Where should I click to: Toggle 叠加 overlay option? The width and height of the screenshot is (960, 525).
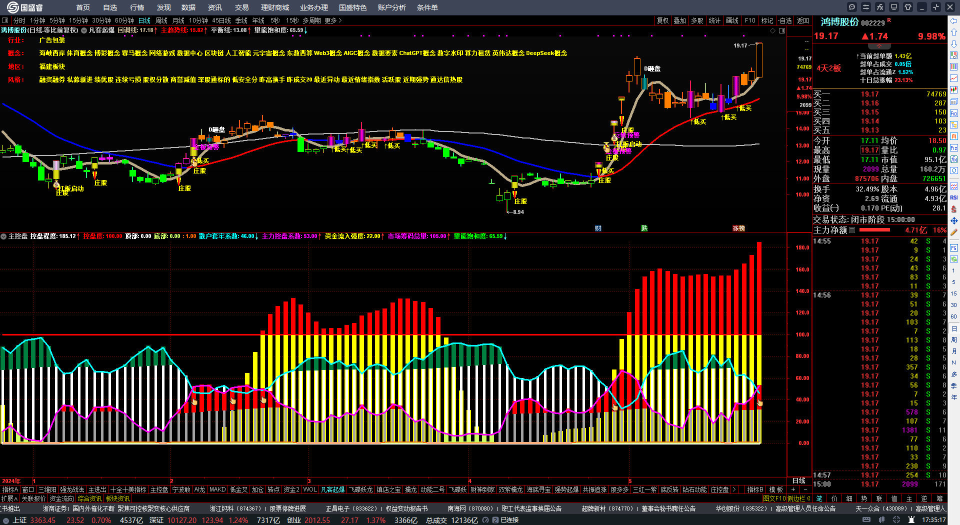[x=679, y=20]
